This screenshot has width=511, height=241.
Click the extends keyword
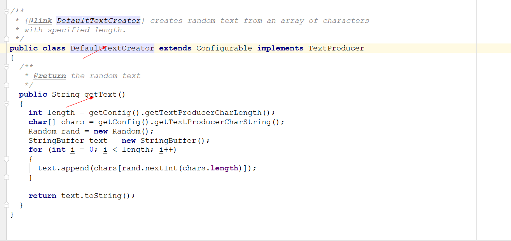(x=175, y=48)
